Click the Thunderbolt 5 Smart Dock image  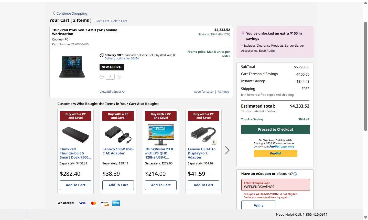tap(75, 134)
